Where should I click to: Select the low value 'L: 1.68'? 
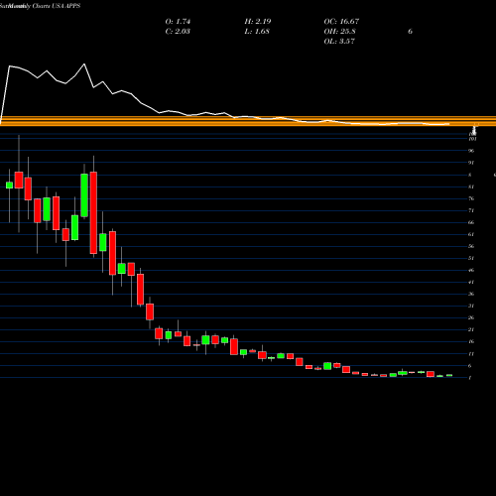tap(257, 31)
